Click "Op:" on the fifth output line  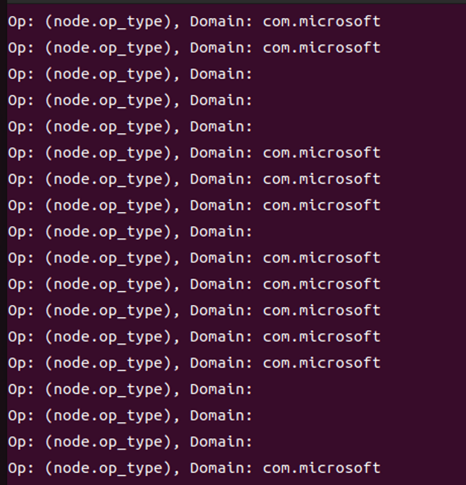(20, 127)
